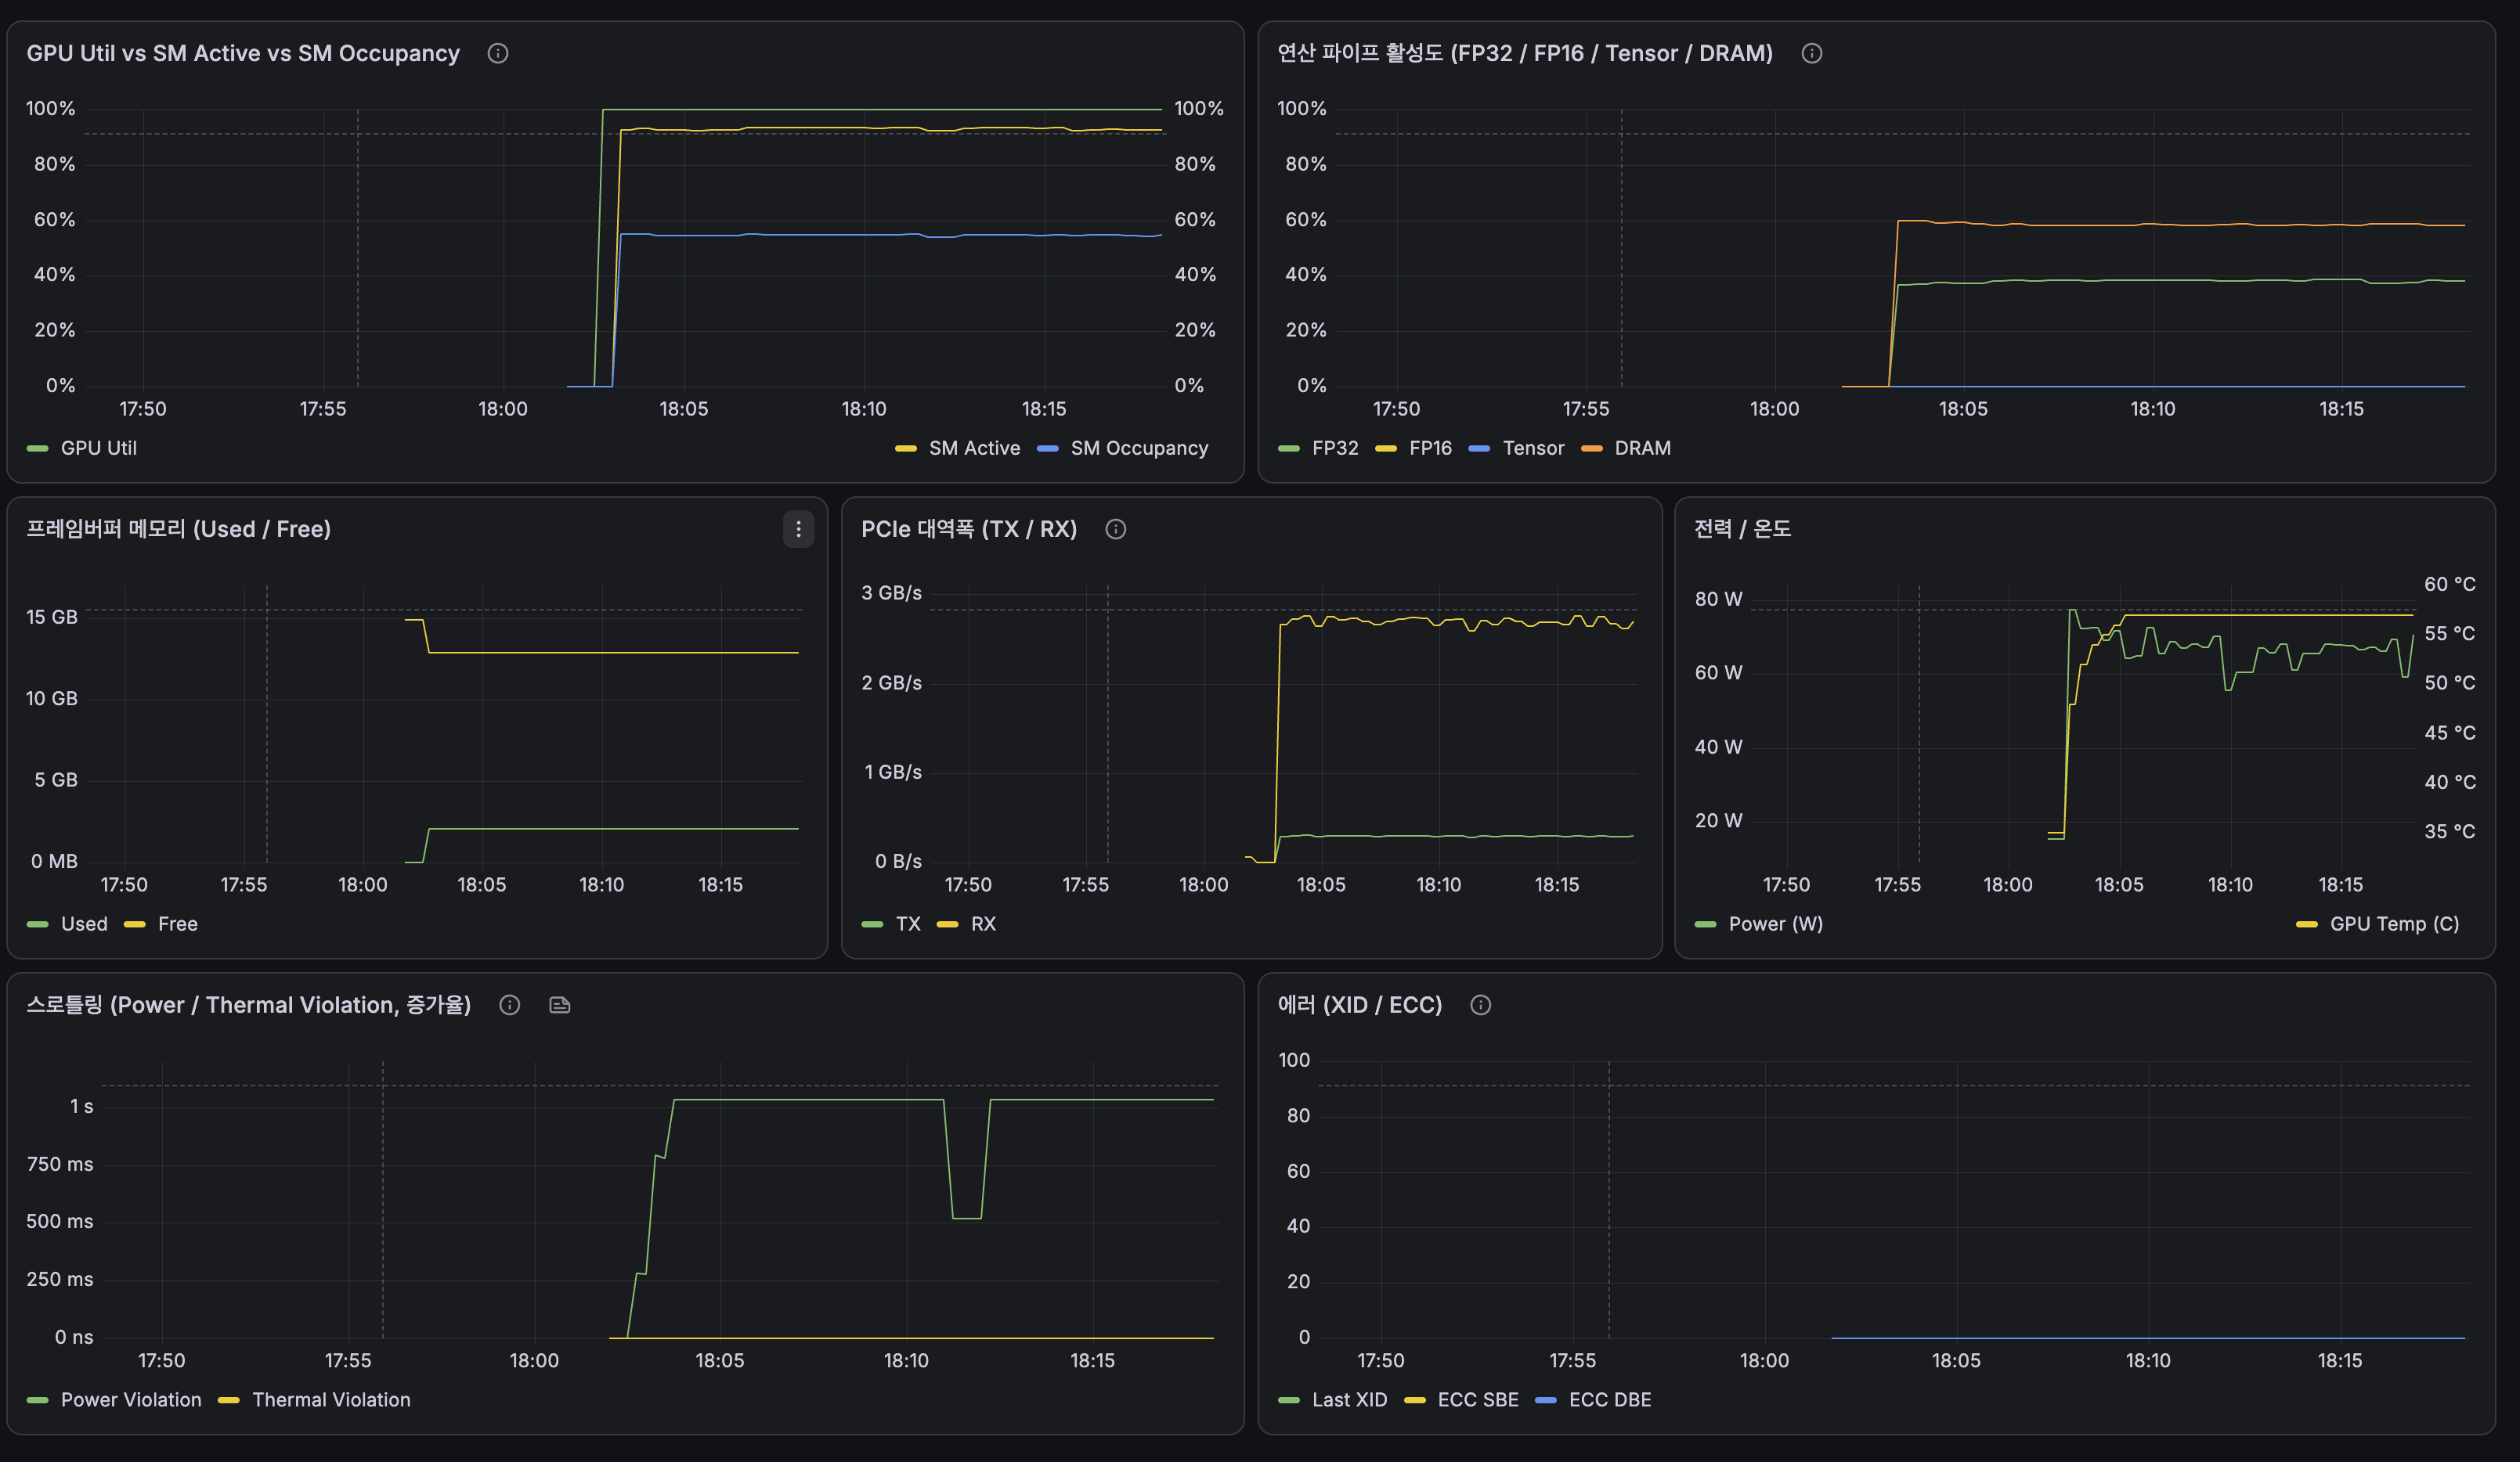
Task: Open the three-dot menu on 프레임버퍼 메모리 panel
Action: point(798,530)
